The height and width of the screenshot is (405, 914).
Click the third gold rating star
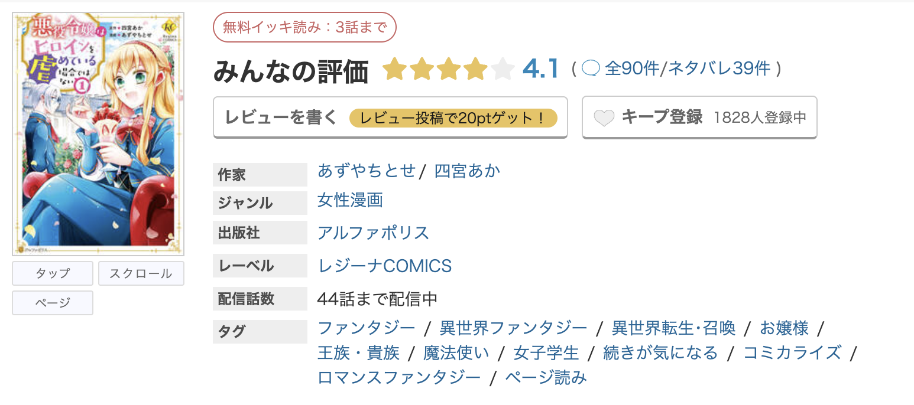448,68
